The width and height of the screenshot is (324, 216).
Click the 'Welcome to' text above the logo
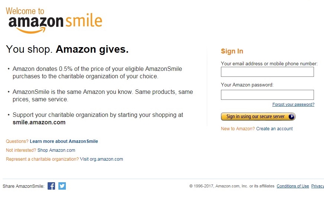tap(25, 11)
